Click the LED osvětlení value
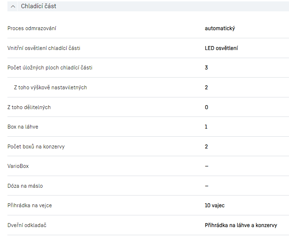 point(221,48)
